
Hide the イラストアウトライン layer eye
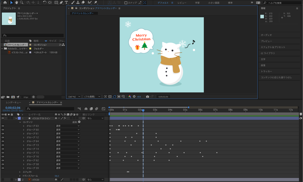click(3, 118)
